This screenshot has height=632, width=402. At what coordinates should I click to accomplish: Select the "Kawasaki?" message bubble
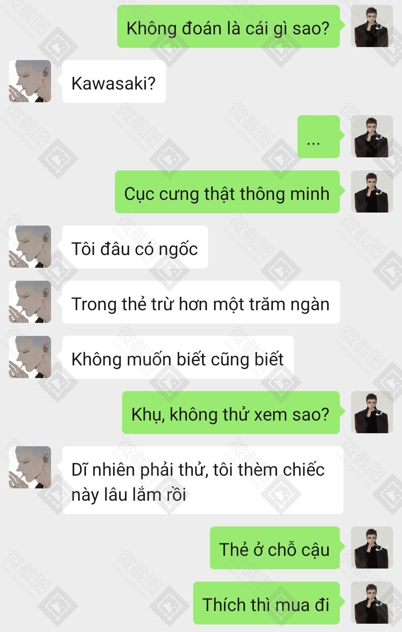[114, 82]
